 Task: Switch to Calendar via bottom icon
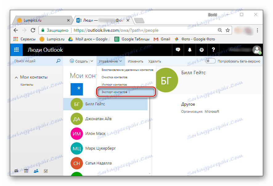[x=26, y=171]
